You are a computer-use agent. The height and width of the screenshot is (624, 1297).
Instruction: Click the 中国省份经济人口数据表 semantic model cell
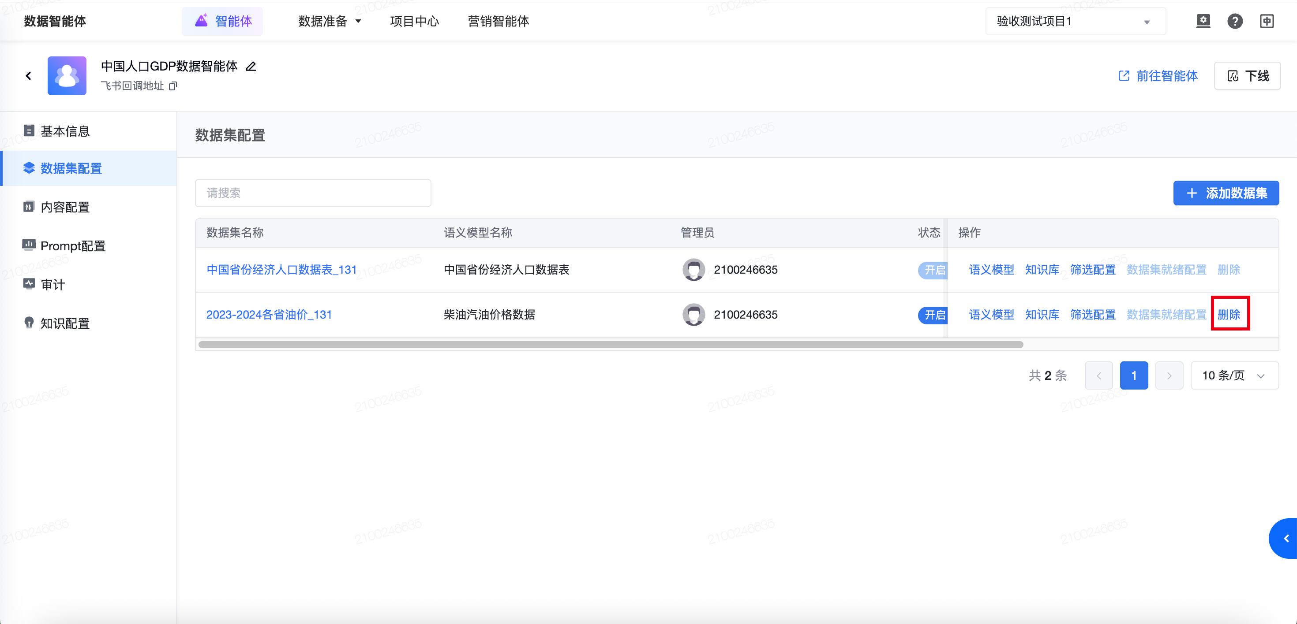tap(506, 270)
